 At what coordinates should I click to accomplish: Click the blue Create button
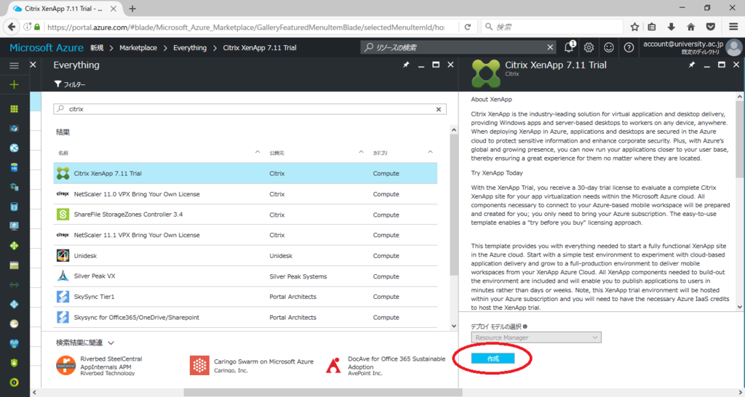point(493,358)
